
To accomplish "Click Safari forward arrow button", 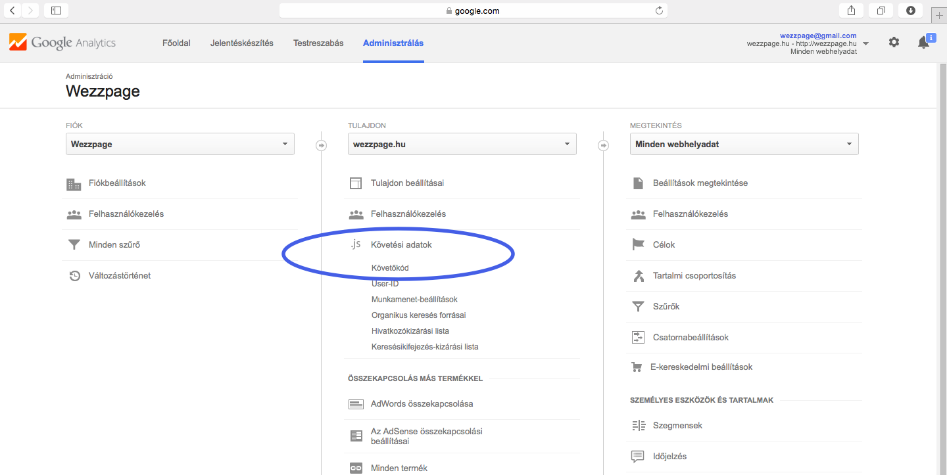I will tap(30, 10).
